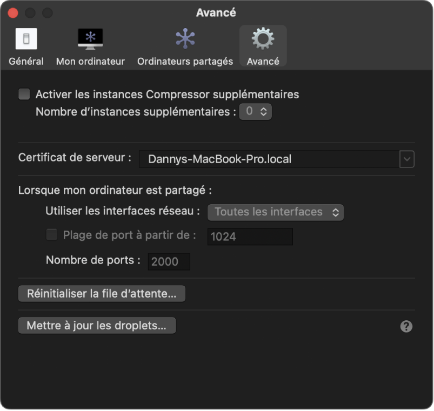Enable Plage de port à partir de
Screen dimensions: 434x411
[51, 234]
